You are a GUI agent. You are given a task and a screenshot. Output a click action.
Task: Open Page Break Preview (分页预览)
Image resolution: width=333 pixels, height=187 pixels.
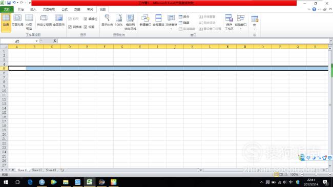pos(29,23)
